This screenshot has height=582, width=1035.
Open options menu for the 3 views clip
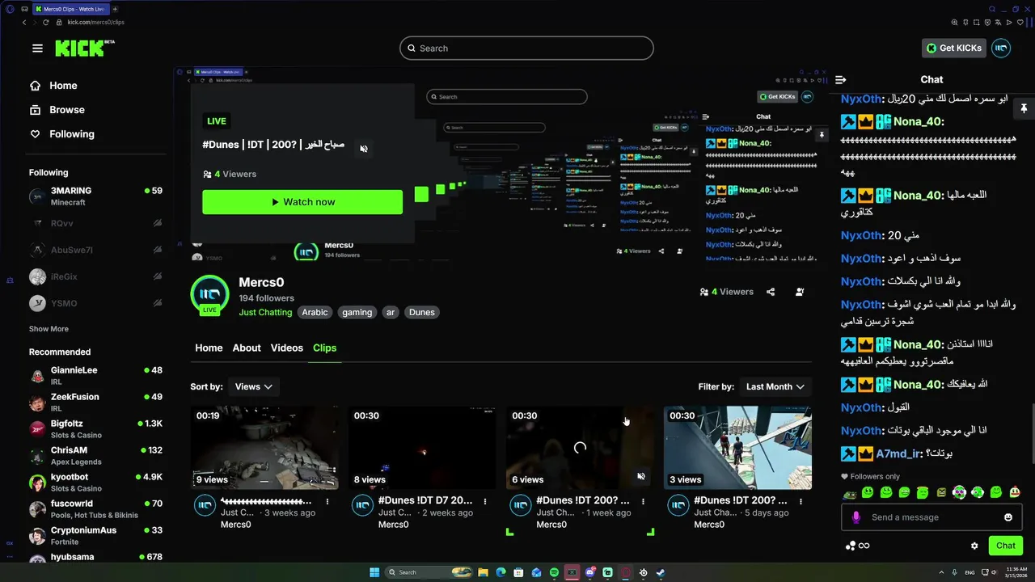pos(801,501)
